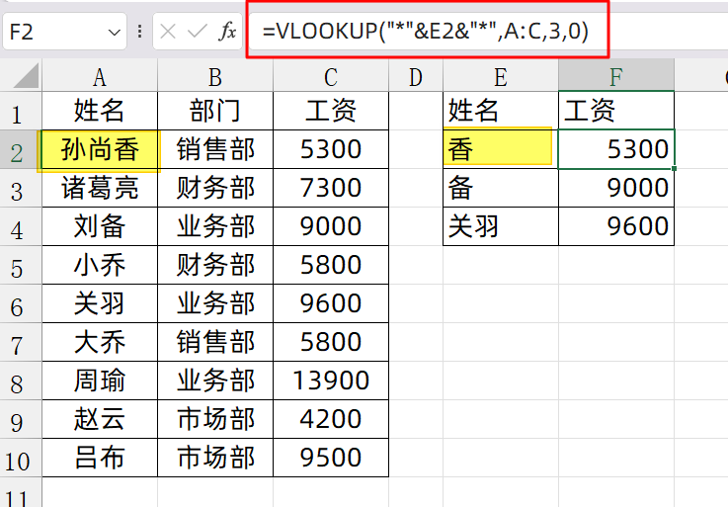
Task: Select column E header
Action: pyautogui.click(x=501, y=77)
